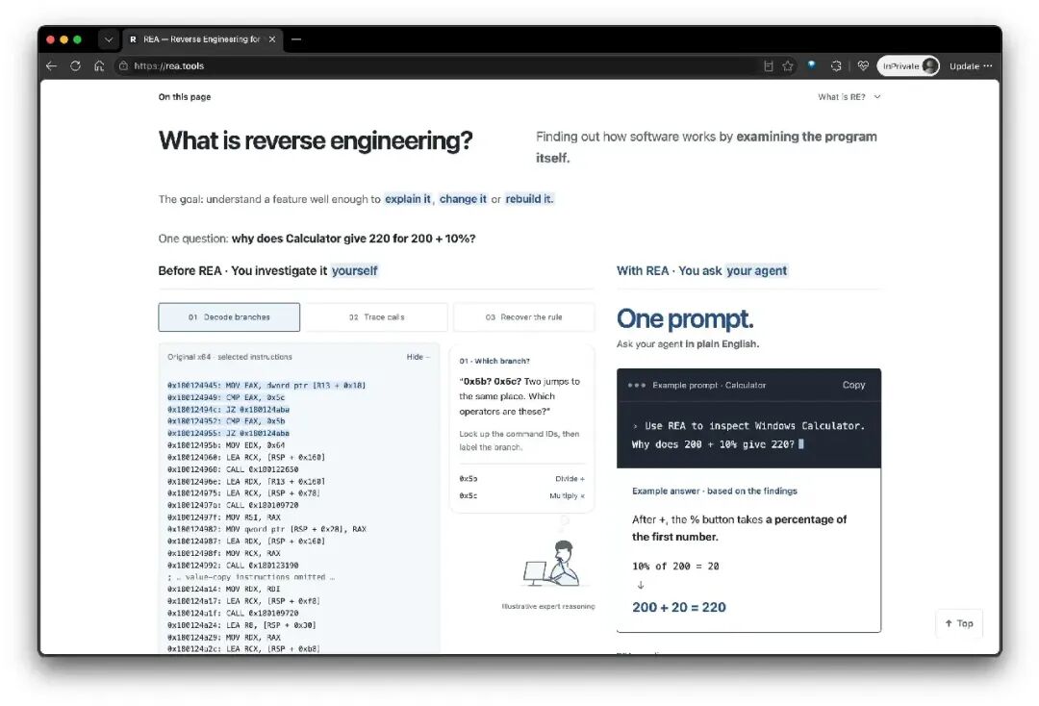The height and width of the screenshot is (706, 1039).
Task: Switch to the '03 Recover the rule' tab
Action: [524, 317]
